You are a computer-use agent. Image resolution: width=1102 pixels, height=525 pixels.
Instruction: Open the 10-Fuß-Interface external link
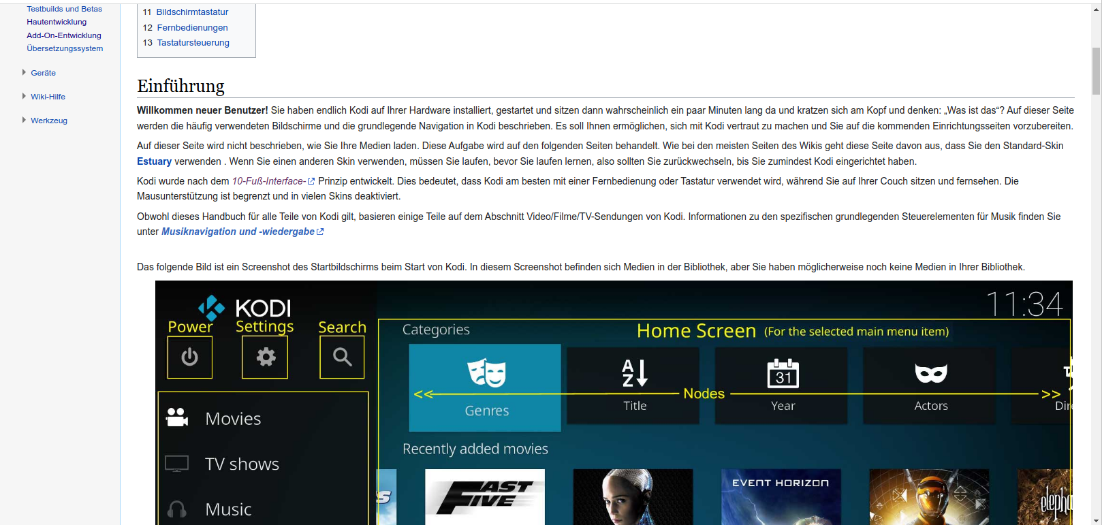(268, 181)
